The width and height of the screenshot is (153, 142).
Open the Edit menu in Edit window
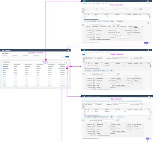(x=90, y=99)
